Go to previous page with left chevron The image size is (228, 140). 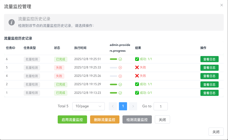113,106
